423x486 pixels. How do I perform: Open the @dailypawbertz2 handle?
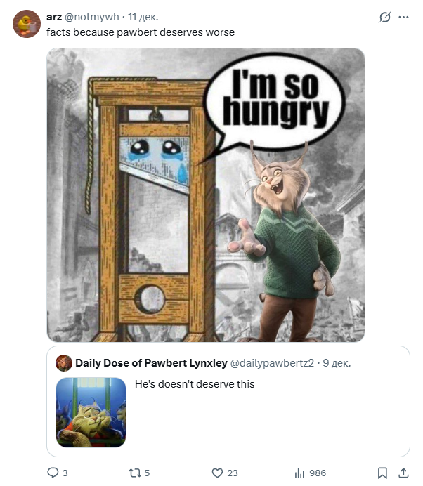pos(271,363)
